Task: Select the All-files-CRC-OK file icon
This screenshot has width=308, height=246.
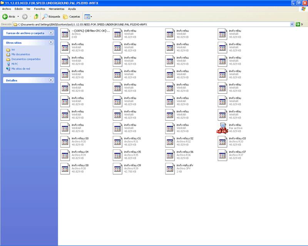Action: [65, 34]
